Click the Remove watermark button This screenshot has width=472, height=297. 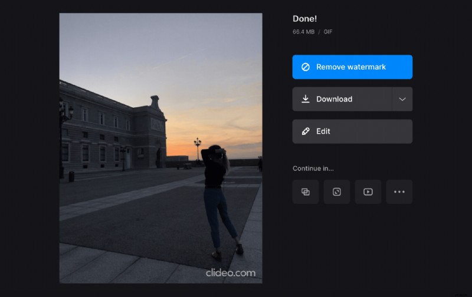pyautogui.click(x=352, y=67)
